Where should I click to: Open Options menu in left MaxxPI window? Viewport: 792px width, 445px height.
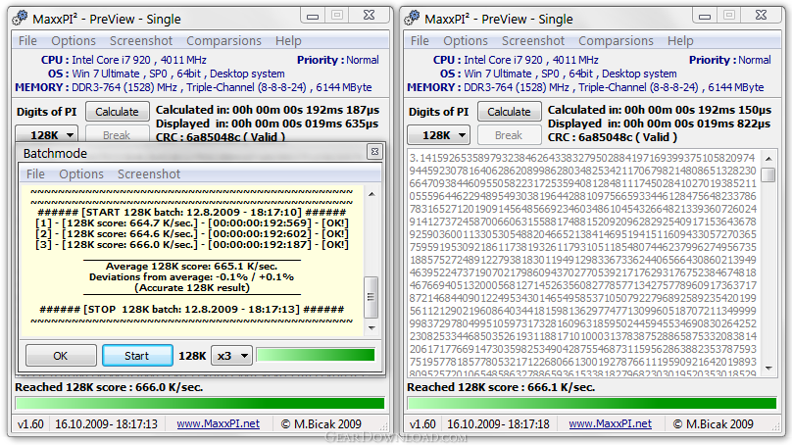tap(74, 41)
